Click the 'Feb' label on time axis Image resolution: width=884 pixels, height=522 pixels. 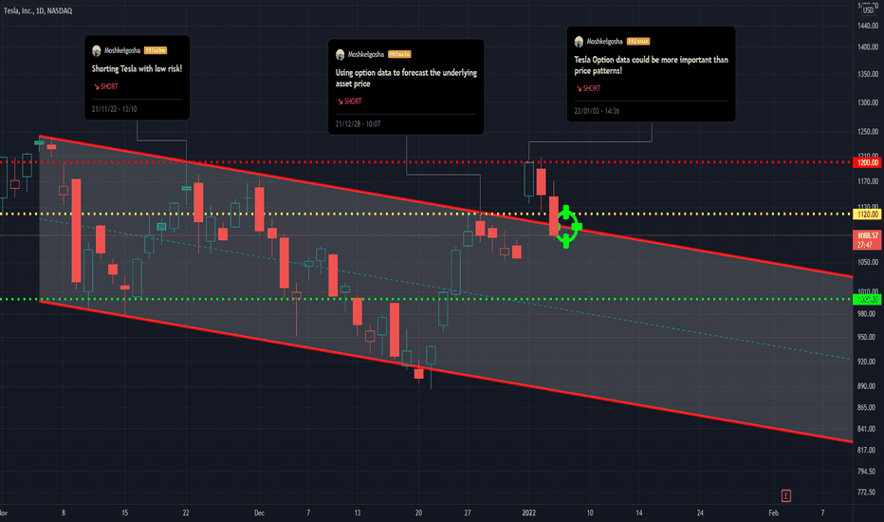click(774, 513)
